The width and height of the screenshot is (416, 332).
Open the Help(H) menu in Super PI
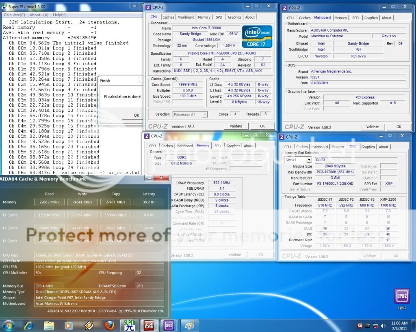tap(60, 15)
